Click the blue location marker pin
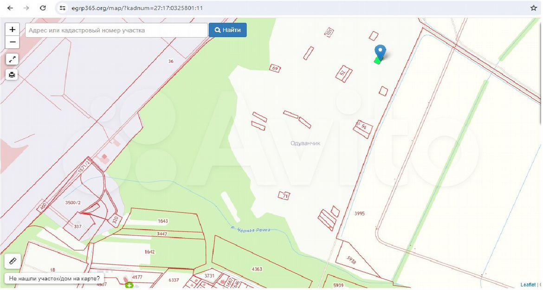543x290 pixels. [x=380, y=52]
